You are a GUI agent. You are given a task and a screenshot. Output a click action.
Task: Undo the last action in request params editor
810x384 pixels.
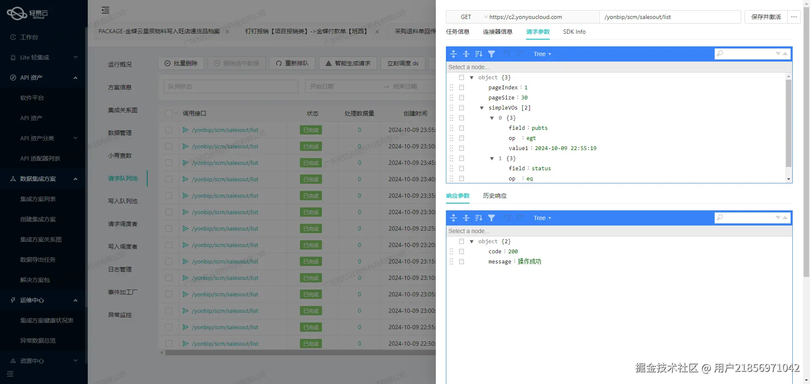(x=507, y=54)
